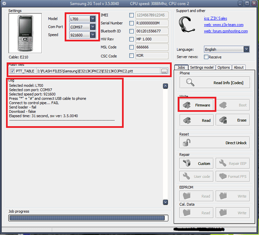Open the web: www.z3x-team.com link
The image size is (259, 235).
pos(224,25)
